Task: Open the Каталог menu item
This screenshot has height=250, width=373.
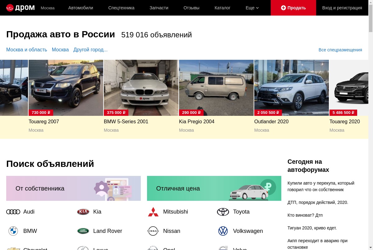Action: tap(223, 8)
